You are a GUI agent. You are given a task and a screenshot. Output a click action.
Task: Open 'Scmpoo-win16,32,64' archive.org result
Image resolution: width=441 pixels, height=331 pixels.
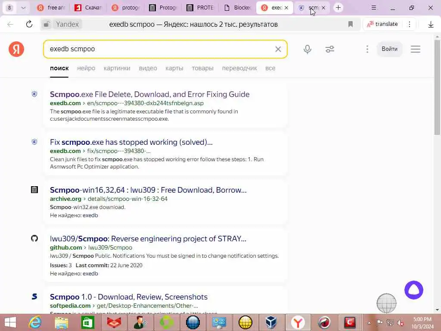pyautogui.click(x=148, y=190)
